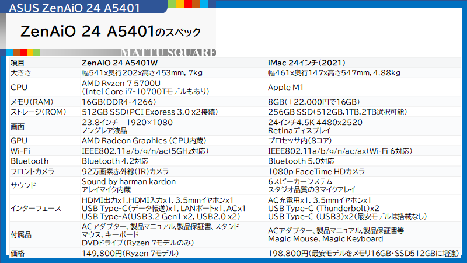The image size is (467, 263).
Task: Click the cell '幅541x奥行202x高さ453mm, 7kg'
Action: pos(142,72)
